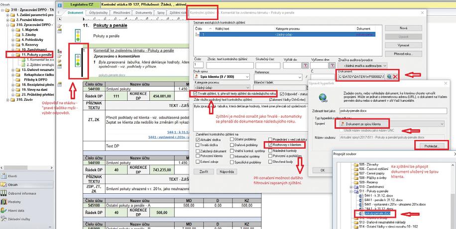Click Nová button

(403, 28)
